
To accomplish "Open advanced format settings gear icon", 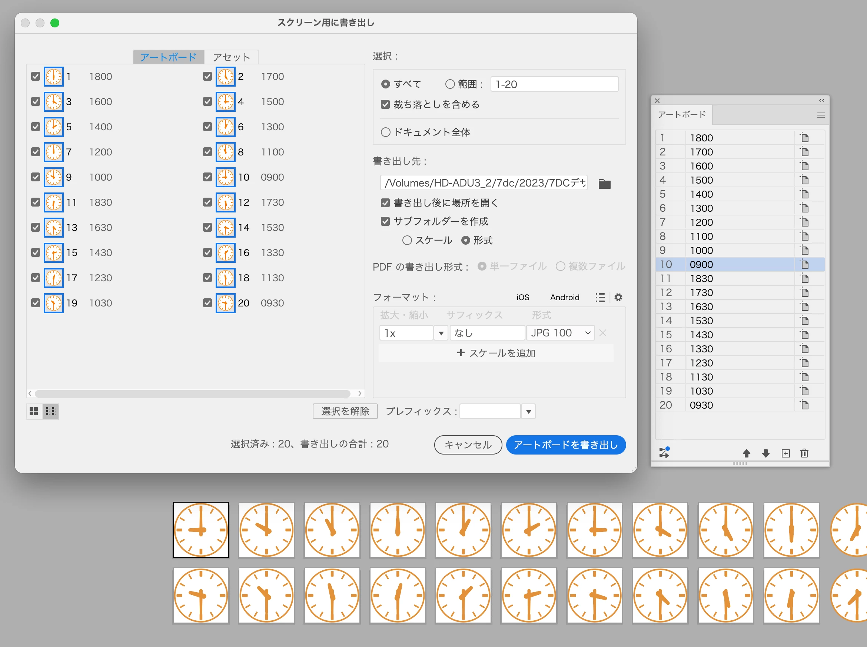I will point(618,297).
